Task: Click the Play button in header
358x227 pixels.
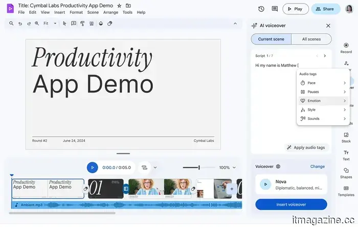Action: [x=296, y=9]
